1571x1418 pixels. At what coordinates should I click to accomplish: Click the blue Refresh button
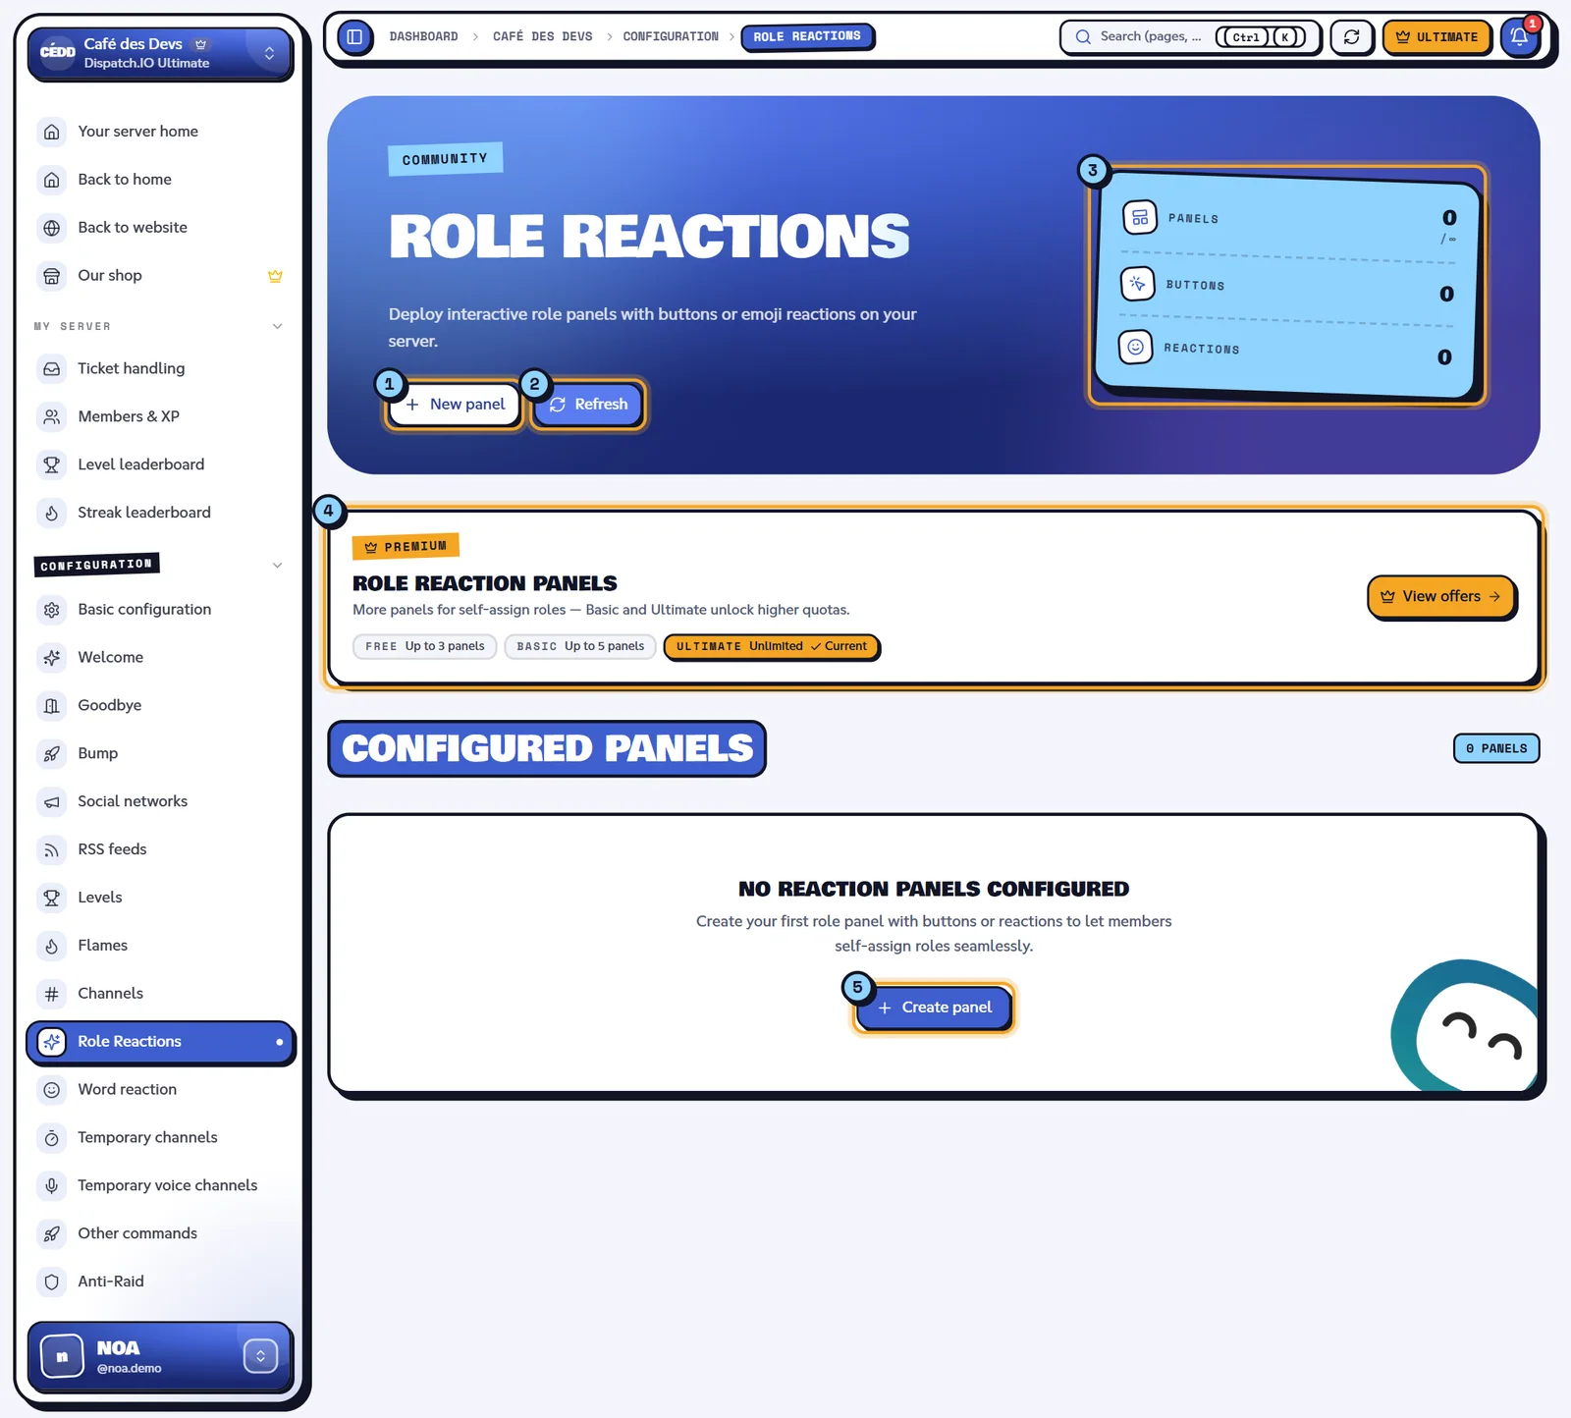tap(587, 405)
